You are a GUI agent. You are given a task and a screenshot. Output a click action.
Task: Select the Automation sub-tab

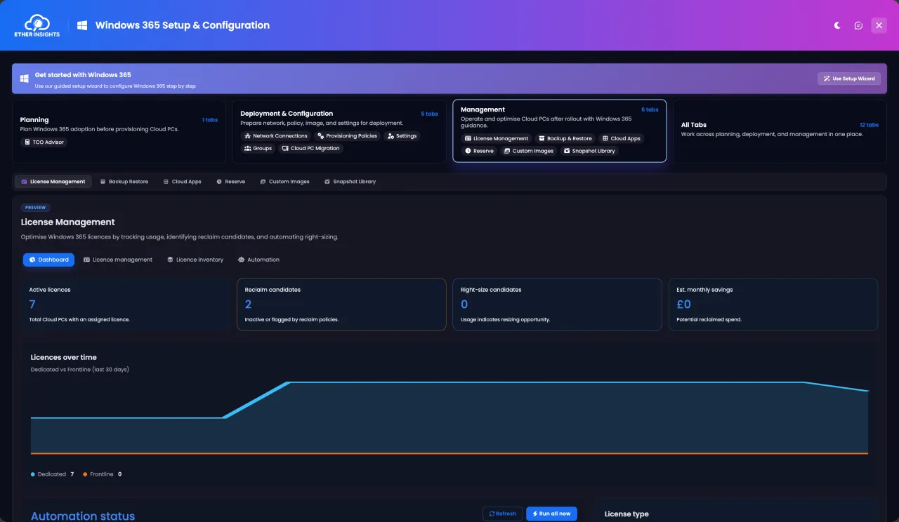258,260
